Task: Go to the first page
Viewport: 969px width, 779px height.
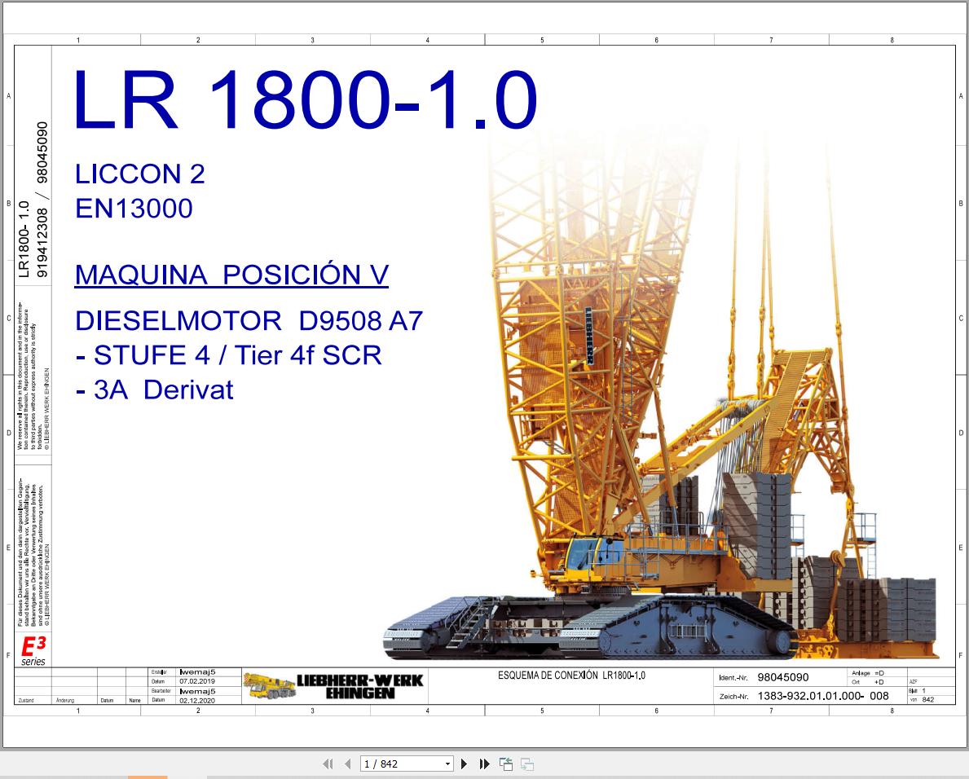Action: pyautogui.click(x=328, y=764)
